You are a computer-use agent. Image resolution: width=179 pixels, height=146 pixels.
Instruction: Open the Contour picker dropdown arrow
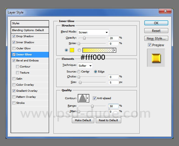88,98
